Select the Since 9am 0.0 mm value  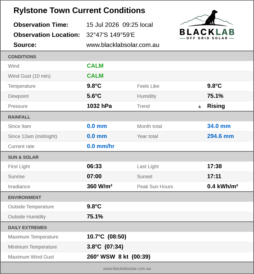point(97,126)
